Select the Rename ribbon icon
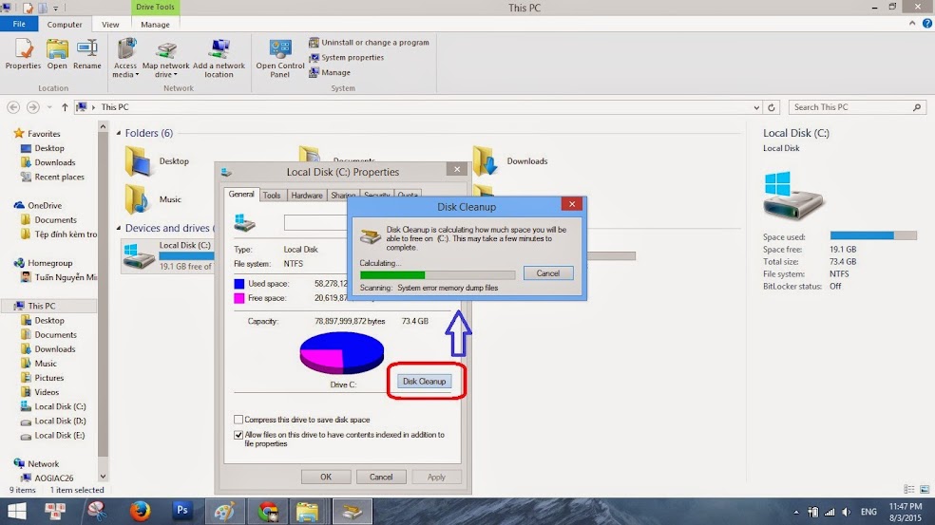This screenshot has width=935, height=525. coord(87,53)
